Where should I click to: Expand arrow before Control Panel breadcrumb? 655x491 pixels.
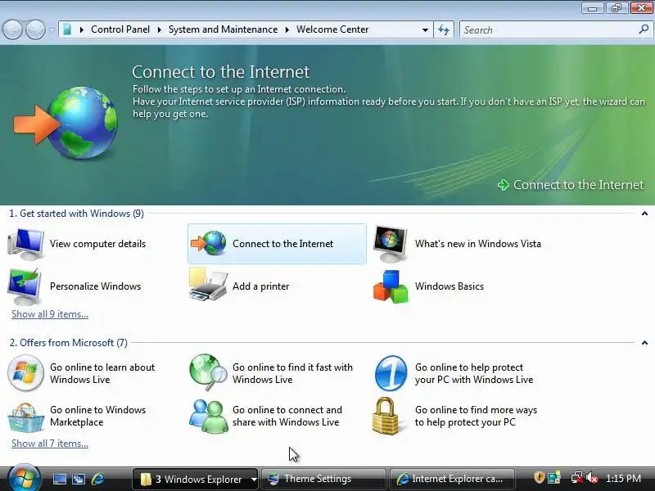[x=81, y=29]
